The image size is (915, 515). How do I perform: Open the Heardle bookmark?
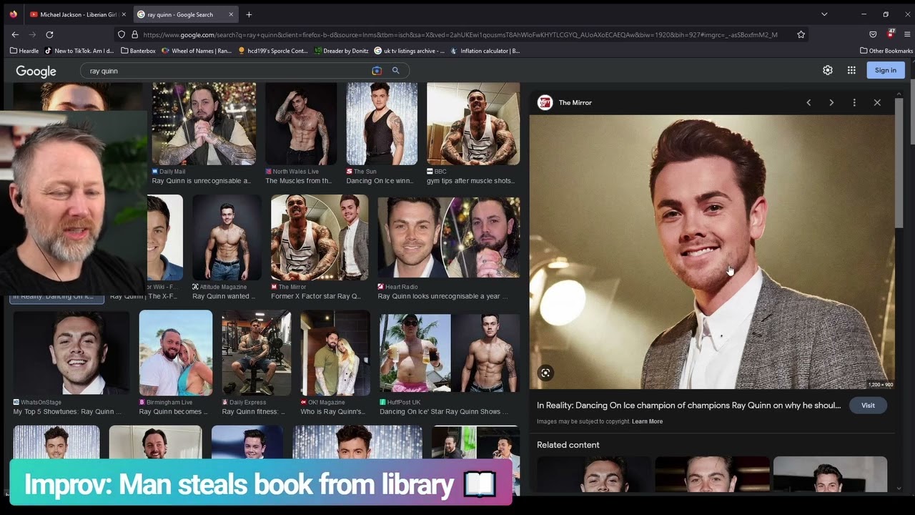[24, 51]
